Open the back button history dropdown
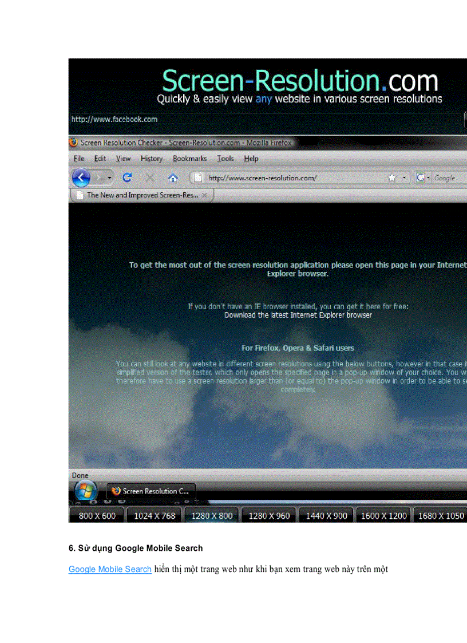This screenshot has height=643, width=467. pos(109,177)
